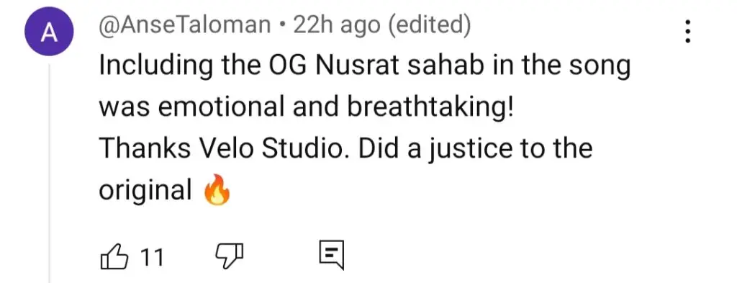
Task: Click the word 'breathtaking!' in the comment
Action: [x=430, y=109]
